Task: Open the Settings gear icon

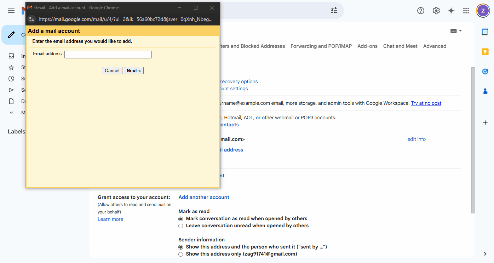Action: click(436, 11)
